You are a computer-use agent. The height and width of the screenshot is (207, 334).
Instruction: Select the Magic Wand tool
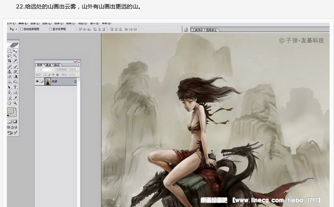[x=15, y=56]
